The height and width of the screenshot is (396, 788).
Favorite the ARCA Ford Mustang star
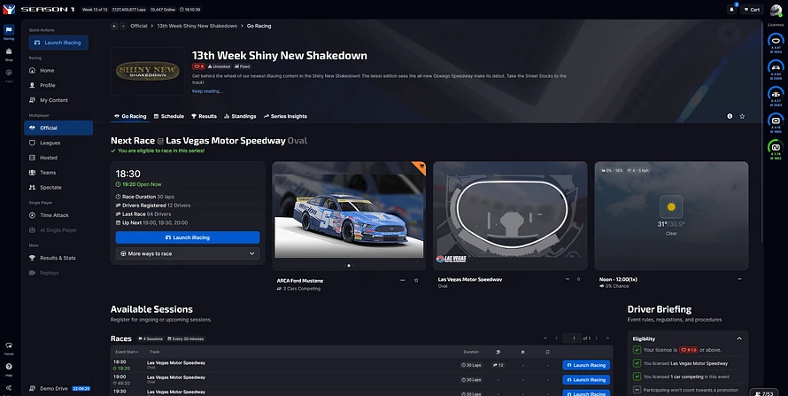[416, 280]
